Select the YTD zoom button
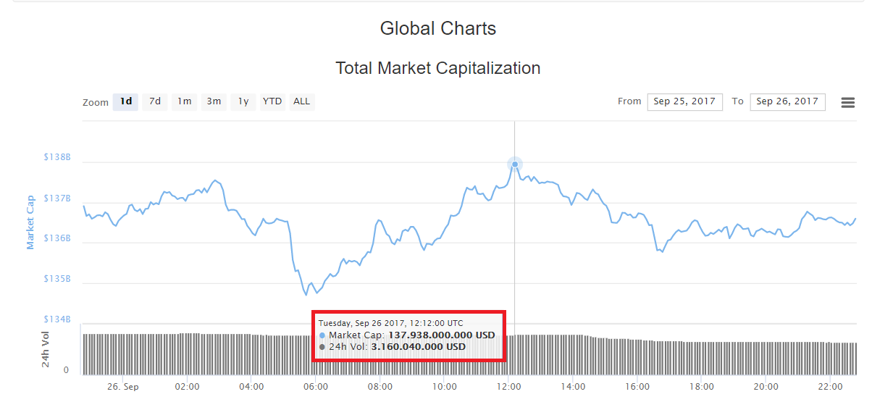This screenshot has height=410, width=893. click(x=272, y=101)
